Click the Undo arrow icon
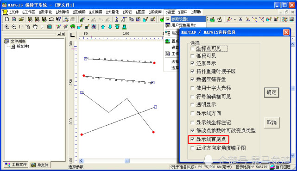 pos(51,19)
